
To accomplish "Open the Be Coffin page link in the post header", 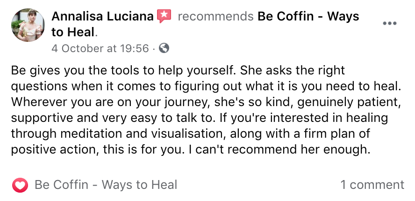I will point(308,17).
